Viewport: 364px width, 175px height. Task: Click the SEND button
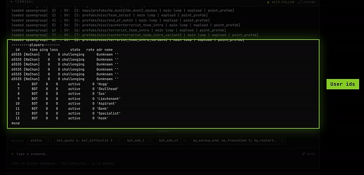(x=309, y=154)
